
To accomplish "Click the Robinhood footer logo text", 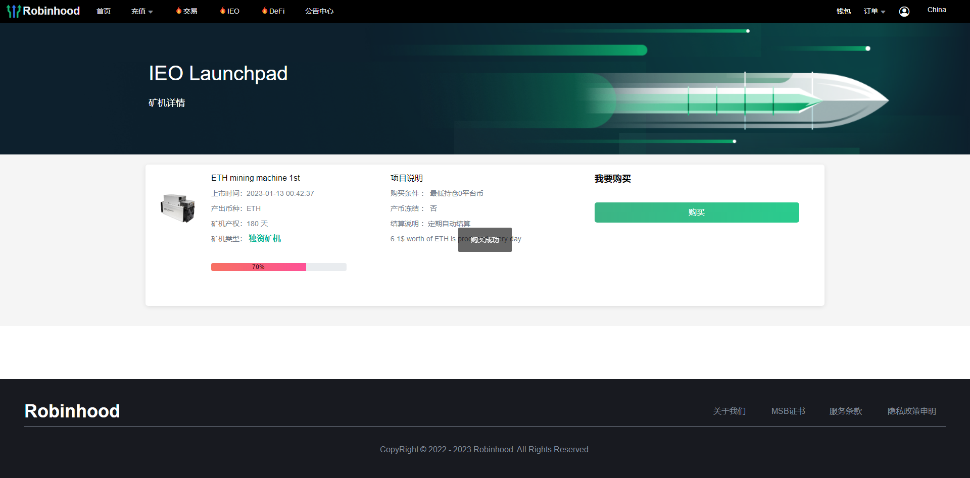I will [72, 411].
